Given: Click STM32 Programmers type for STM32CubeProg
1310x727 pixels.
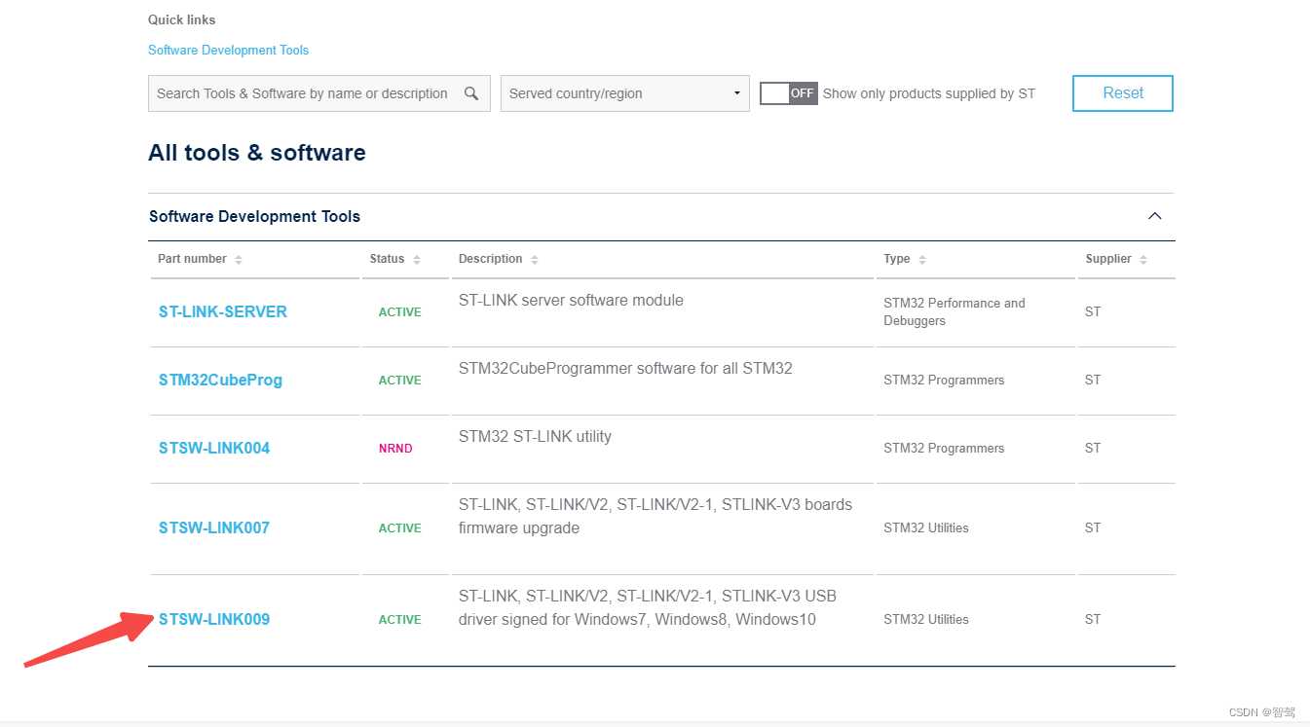Looking at the screenshot, I should click(x=944, y=381).
